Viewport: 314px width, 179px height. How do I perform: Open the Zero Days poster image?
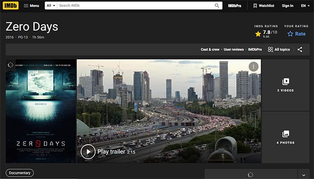41,111
